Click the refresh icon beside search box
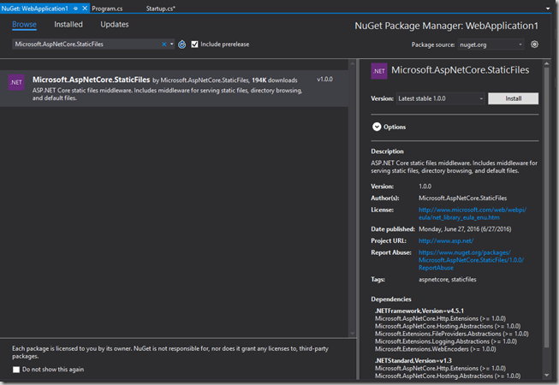Screen dimensions: 559x385 click(181, 44)
